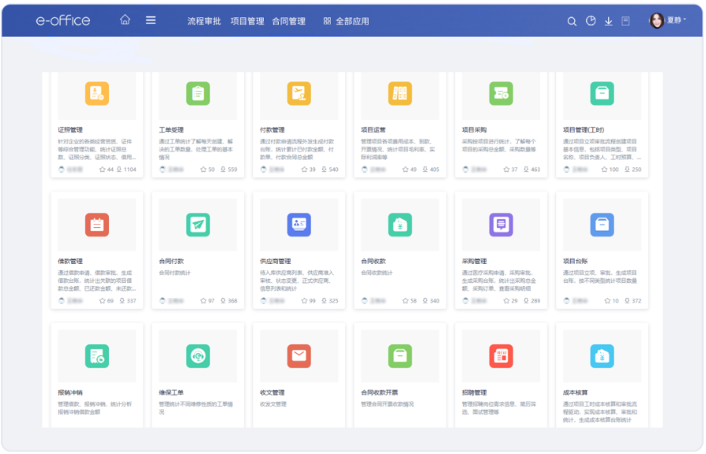Click the download arrow icon in header
The height and width of the screenshot is (454, 706).
tap(608, 21)
